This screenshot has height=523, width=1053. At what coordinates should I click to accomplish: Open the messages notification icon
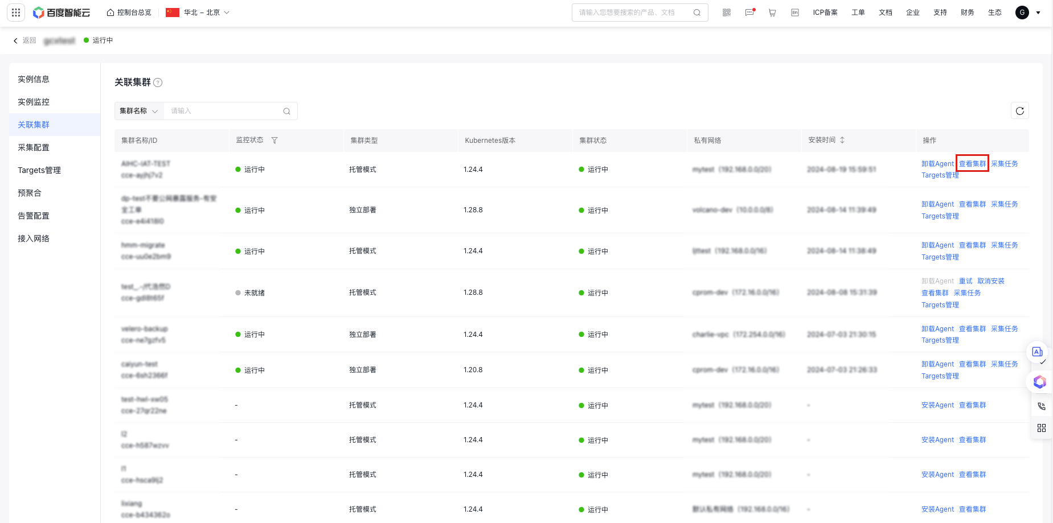(x=749, y=13)
